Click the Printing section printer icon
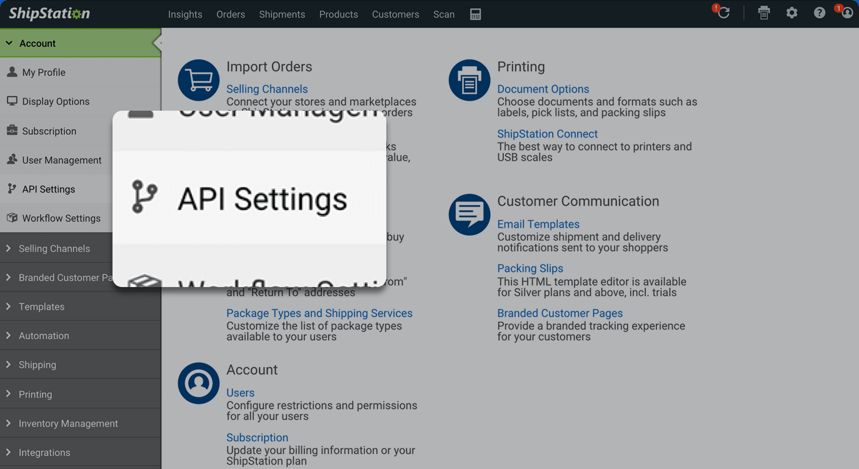Viewport: 859px width, 469px height. click(470, 80)
